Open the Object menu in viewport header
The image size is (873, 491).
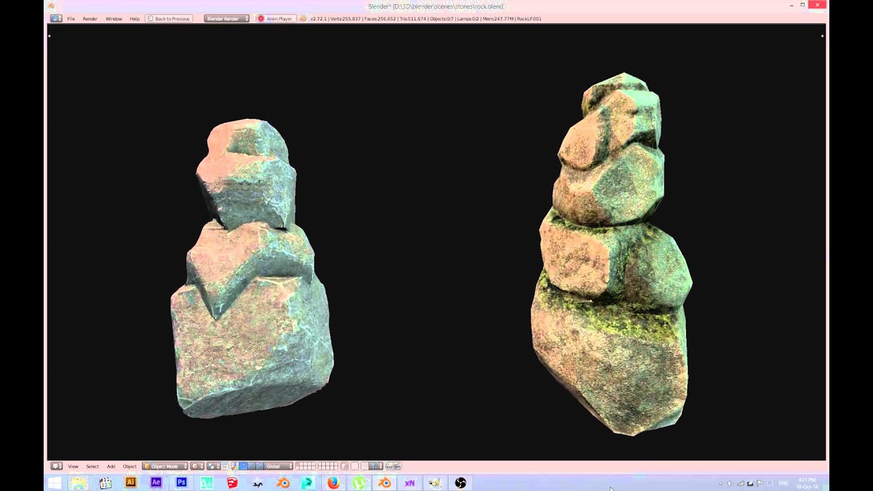[130, 466]
